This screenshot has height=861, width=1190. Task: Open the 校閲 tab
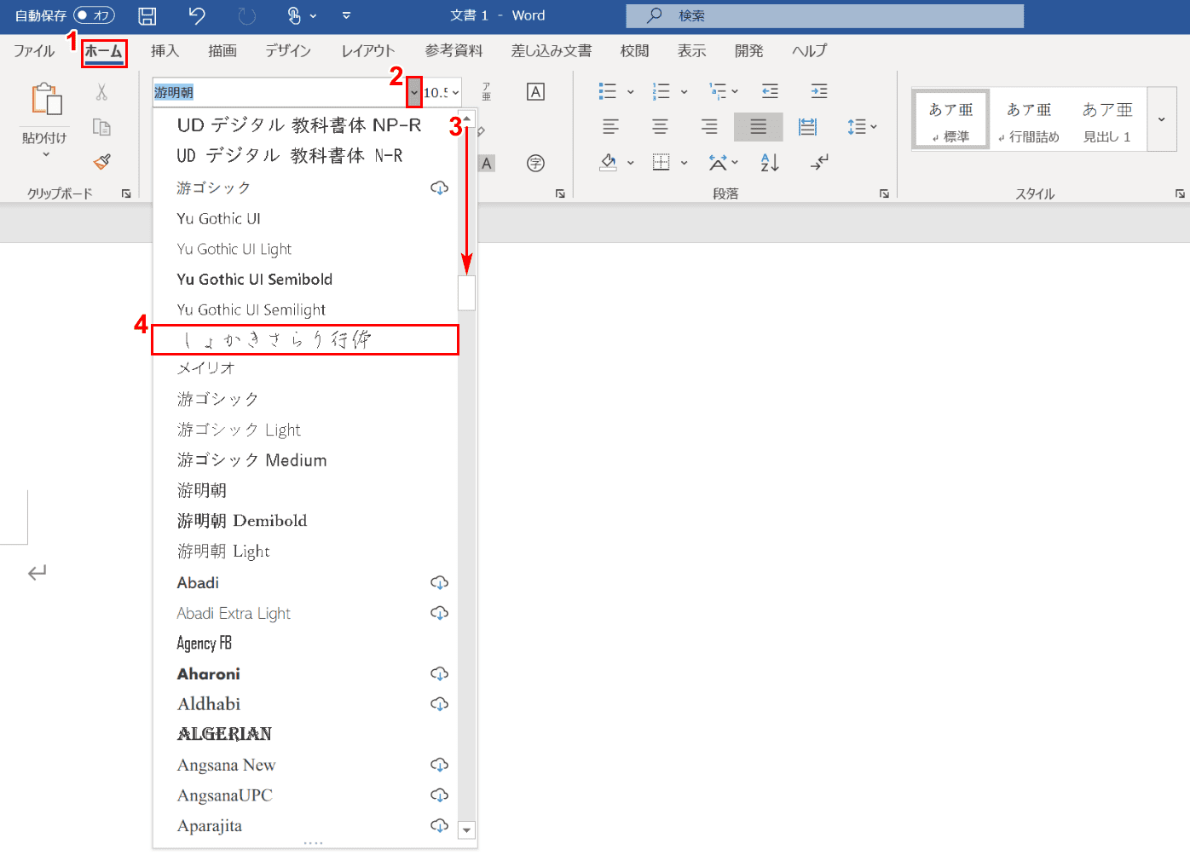(x=634, y=51)
